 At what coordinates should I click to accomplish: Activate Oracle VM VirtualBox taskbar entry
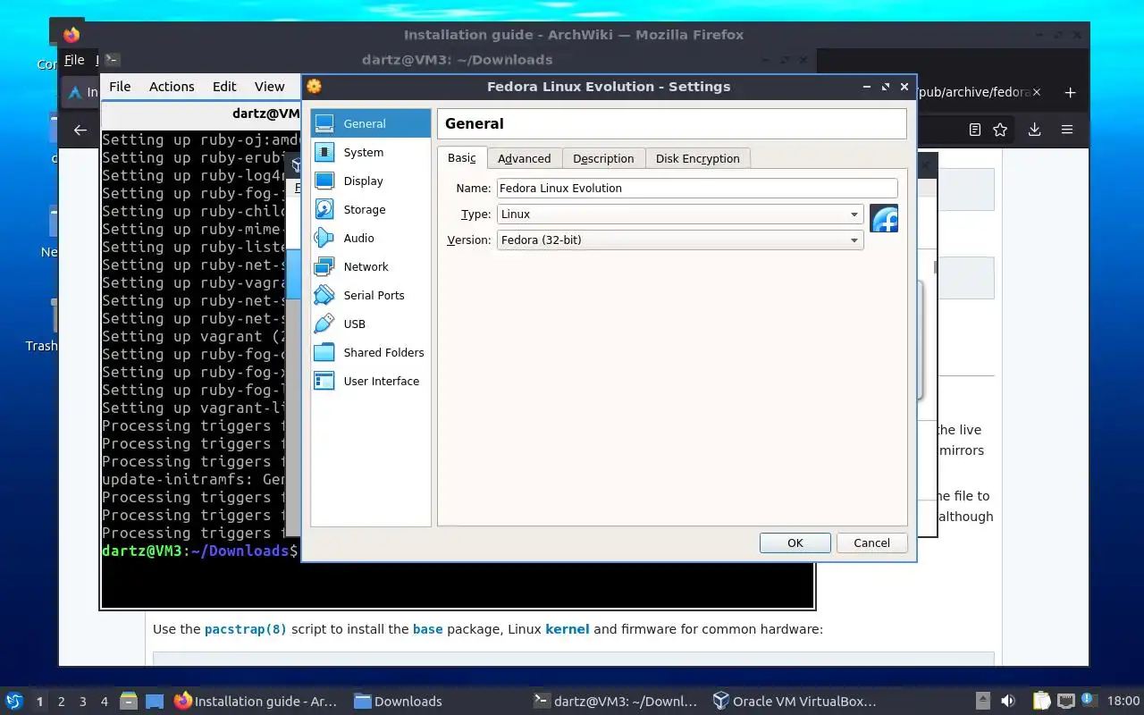(x=795, y=701)
